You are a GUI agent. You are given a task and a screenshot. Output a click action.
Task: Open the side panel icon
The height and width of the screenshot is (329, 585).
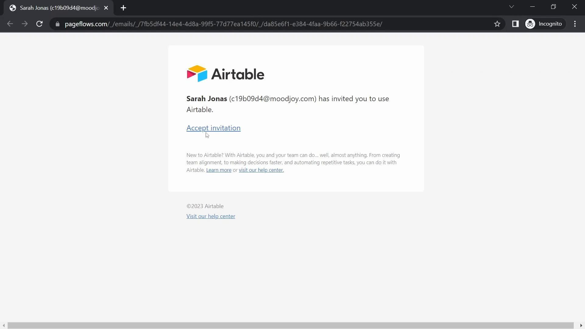[x=515, y=24]
